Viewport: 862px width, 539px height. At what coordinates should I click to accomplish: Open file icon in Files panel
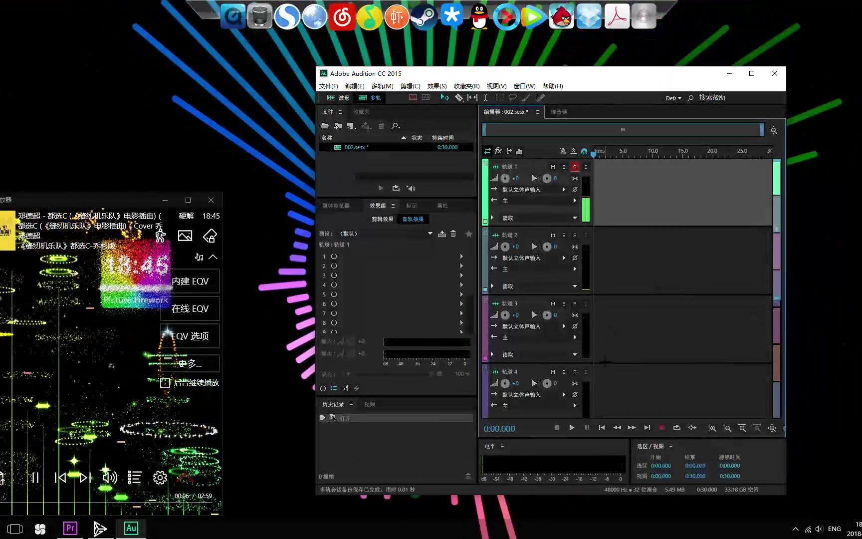click(325, 126)
